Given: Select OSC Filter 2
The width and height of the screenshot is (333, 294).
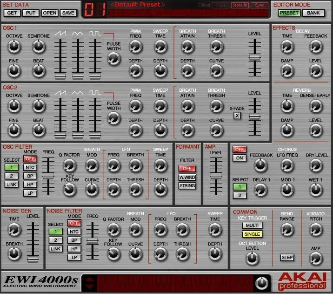Looking at the screenshot, I should [12, 176].
